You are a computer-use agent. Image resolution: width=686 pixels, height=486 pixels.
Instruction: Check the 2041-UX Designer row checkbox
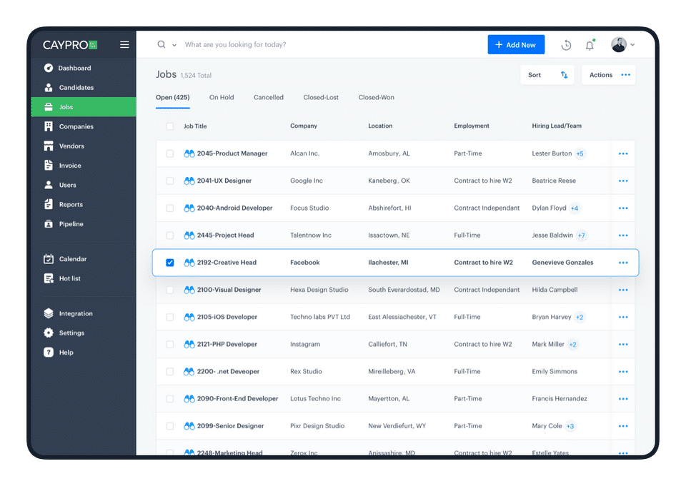click(x=170, y=181)
